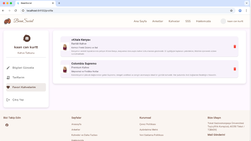Select Tariflerim in the sidebar
The image size is (251, 141).
[x=26, y=78]
